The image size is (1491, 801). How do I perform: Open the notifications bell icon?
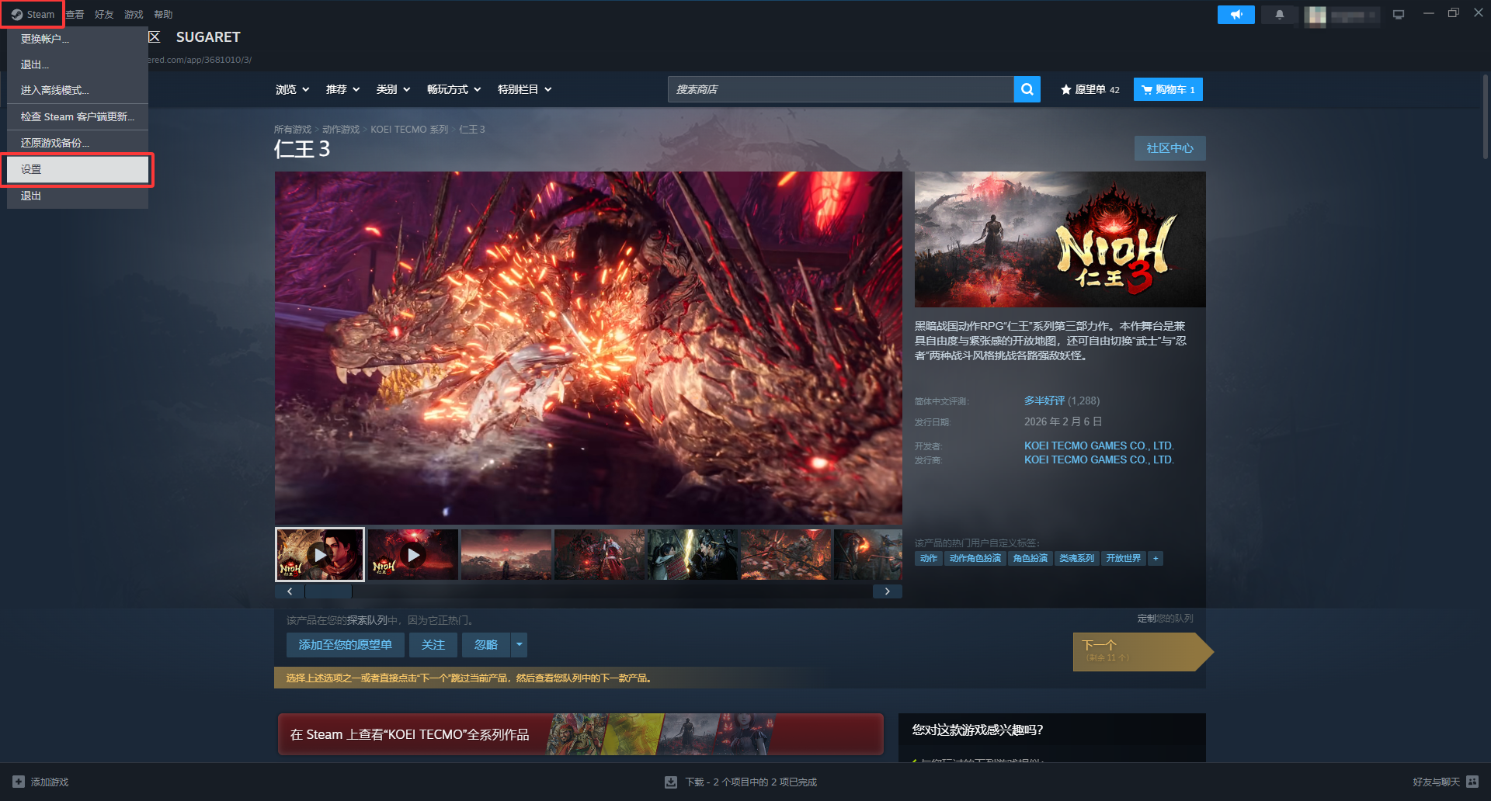pos(1279,15)
